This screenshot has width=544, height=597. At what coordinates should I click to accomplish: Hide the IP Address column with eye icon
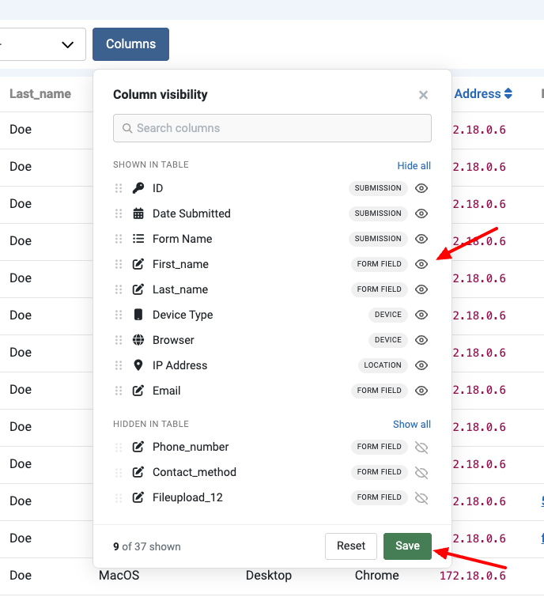coord(421,365)
